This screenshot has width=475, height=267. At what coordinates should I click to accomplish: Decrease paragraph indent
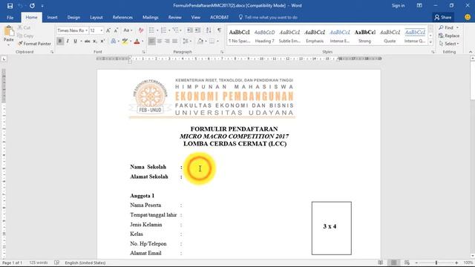tap(190, 30)
